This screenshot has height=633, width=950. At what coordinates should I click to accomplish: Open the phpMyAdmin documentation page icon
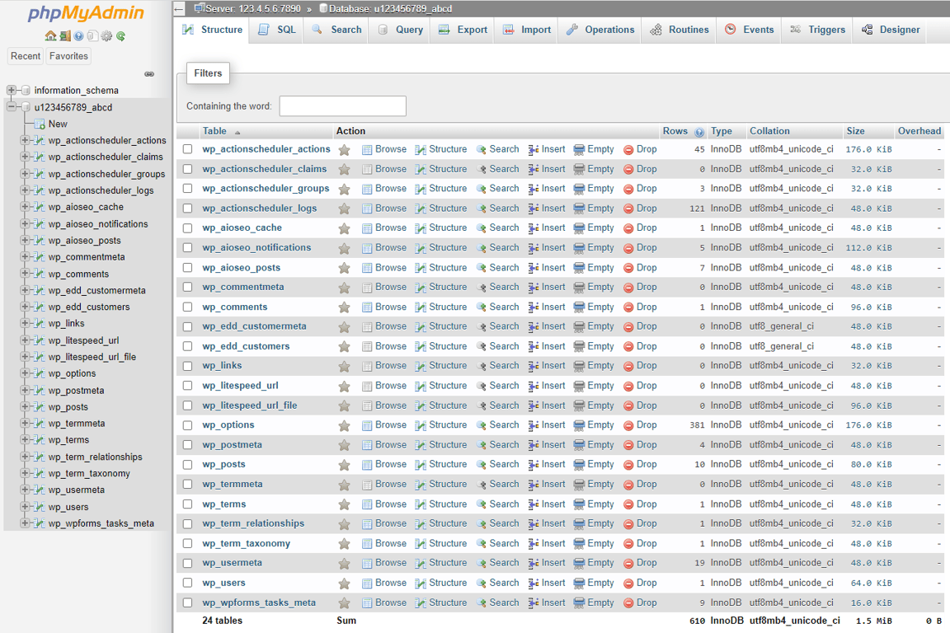pos(92,37)
